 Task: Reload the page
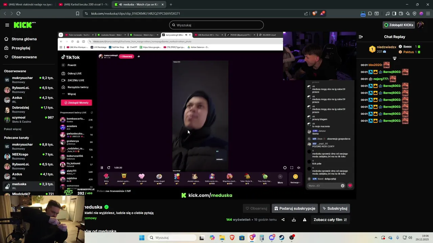pos(19,13)
